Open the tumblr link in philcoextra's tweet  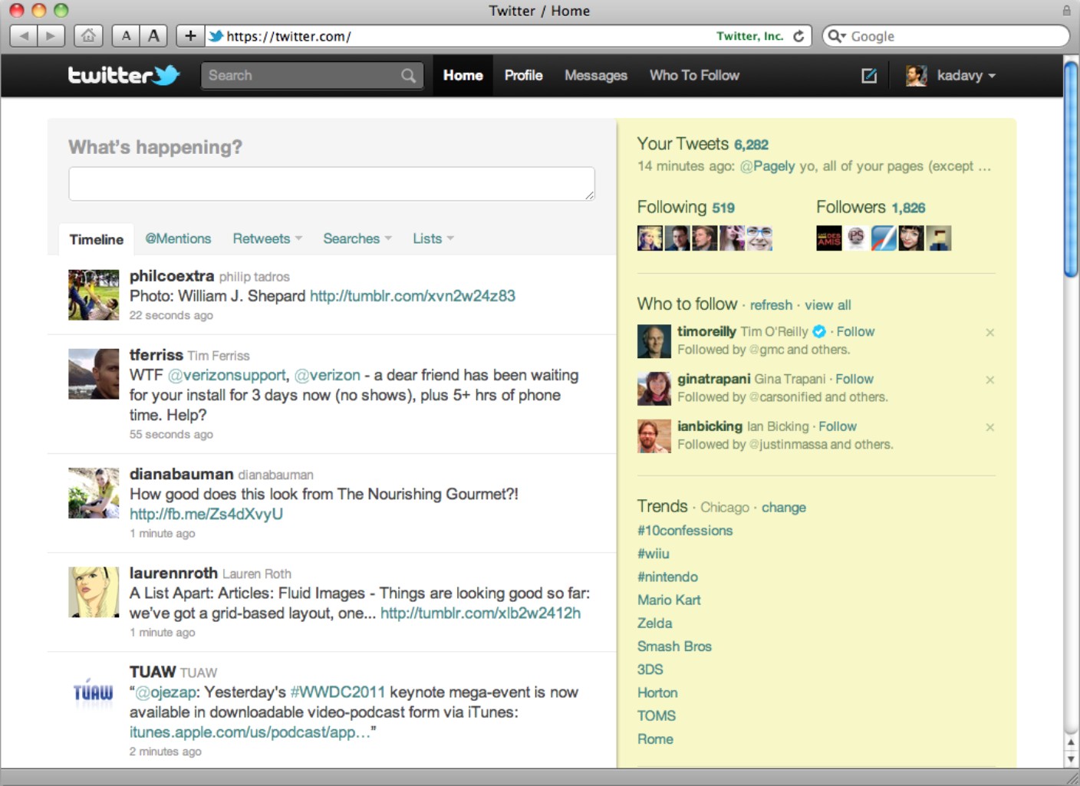pyautogui.click(x=413, y=296)
